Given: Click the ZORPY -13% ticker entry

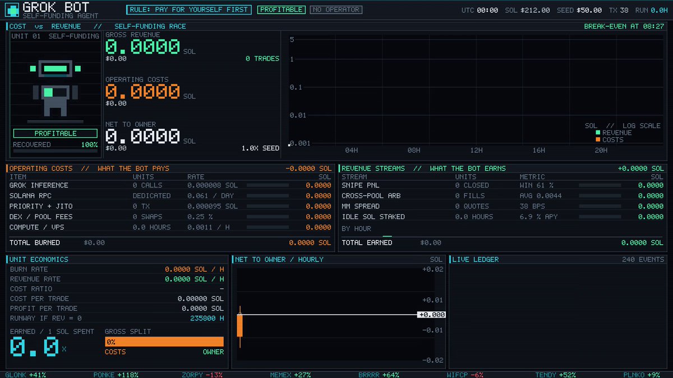Looking at the screenshot, I should 202,375.
